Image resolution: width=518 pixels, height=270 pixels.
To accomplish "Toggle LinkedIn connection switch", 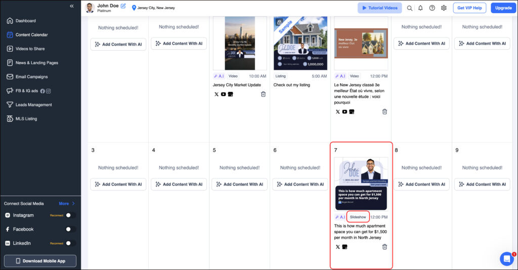I will (x=71, y=243).
